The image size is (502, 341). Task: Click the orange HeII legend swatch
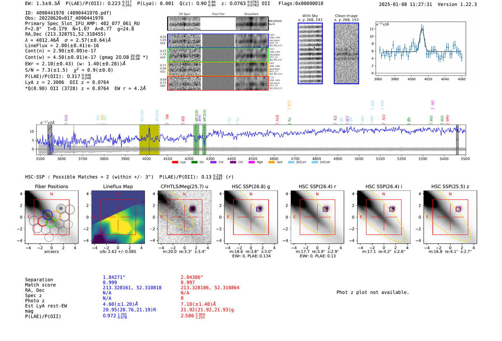click(271, 162)
